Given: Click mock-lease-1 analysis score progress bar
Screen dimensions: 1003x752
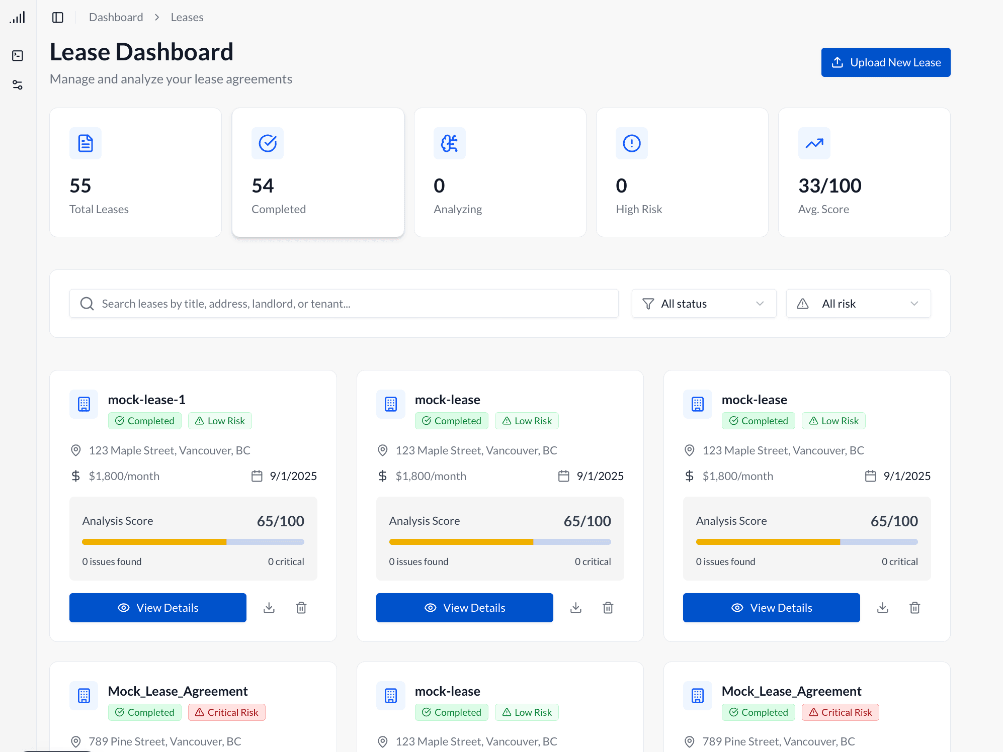Looking at the screenshot, I should tap(193, 542).
